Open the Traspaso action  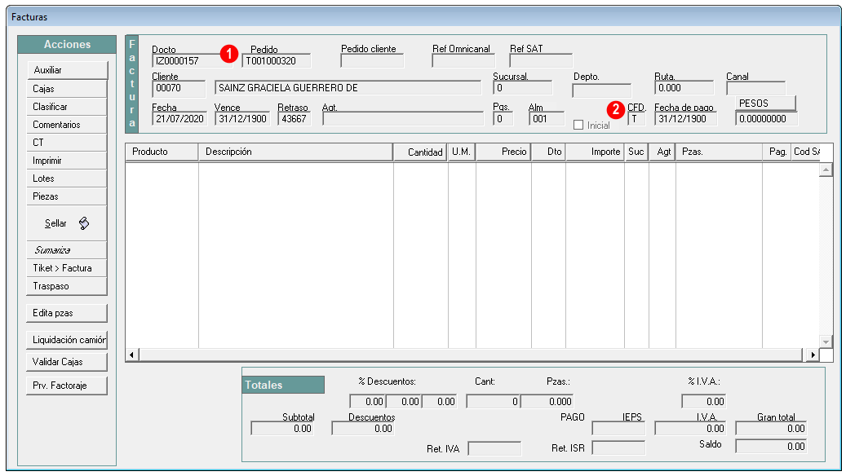[x=65, y=285]
